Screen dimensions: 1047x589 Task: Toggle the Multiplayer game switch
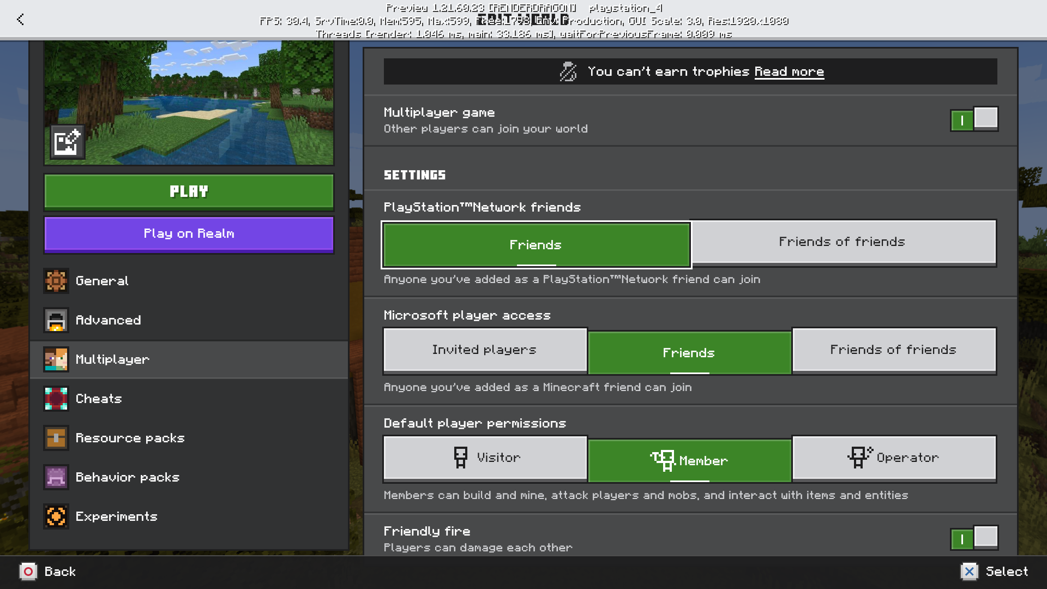974,119
